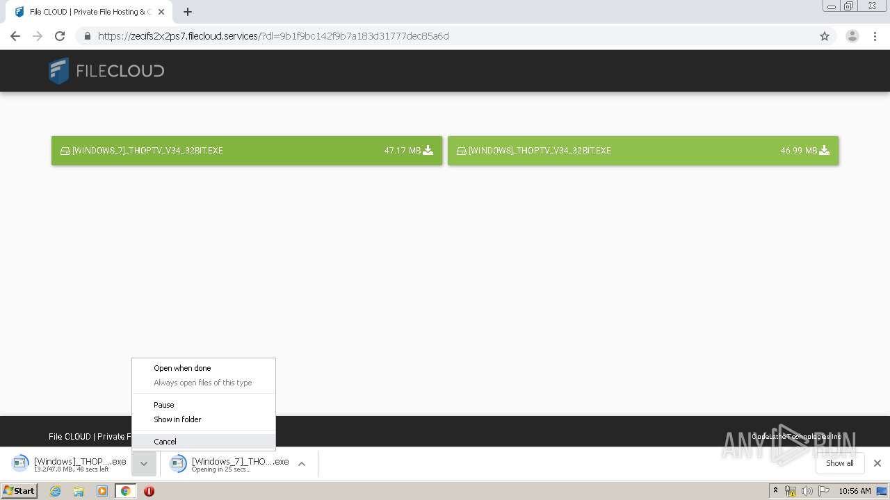The width and height of the screenshot is (890, 500).
Task: Click the FileCloud logo in header
Action: pyautogui.click(x=106, y=71)
